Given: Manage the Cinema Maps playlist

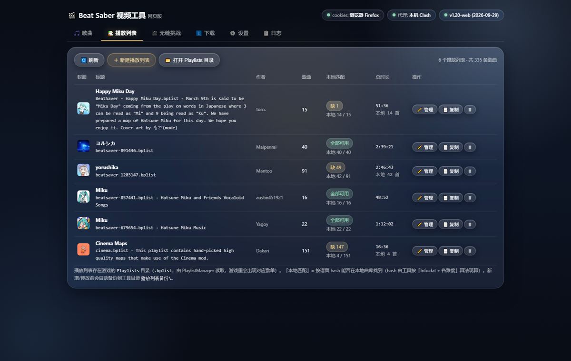Looking at the screenshot, I should coord(425,251).
